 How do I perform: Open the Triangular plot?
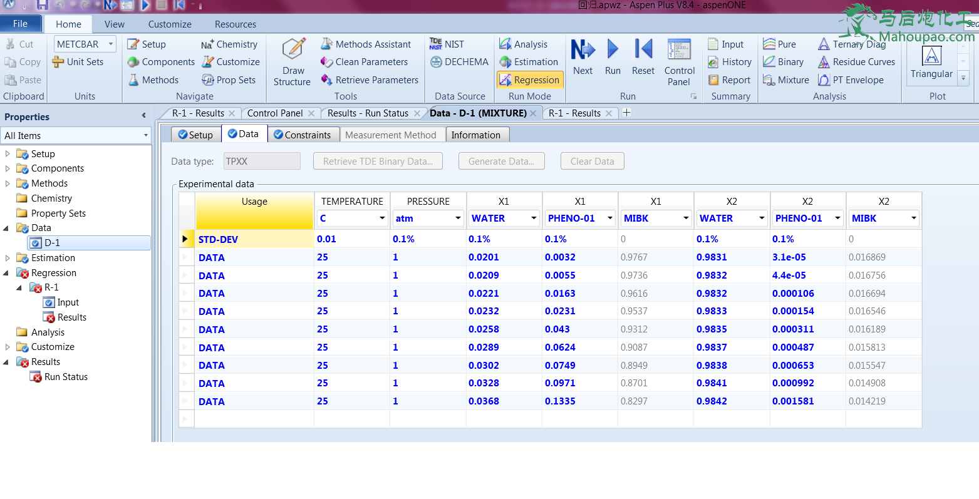931,62
